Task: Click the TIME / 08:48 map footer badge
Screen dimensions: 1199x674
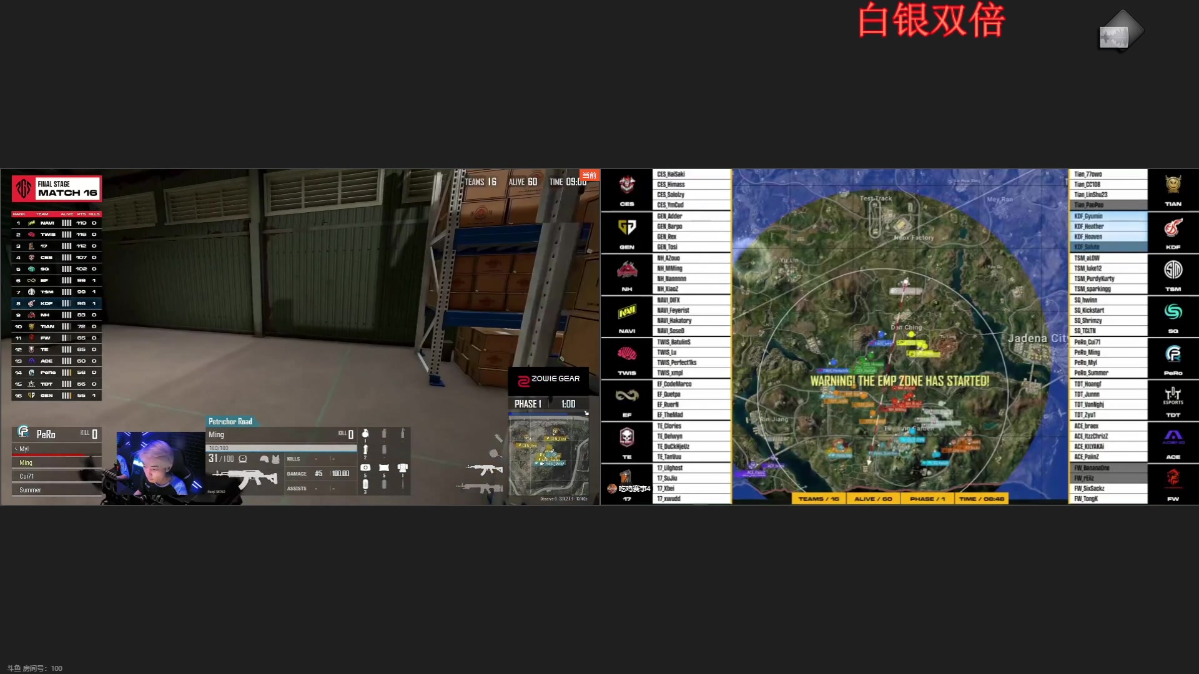Action: pyautogui.click(x=982, y=499)
